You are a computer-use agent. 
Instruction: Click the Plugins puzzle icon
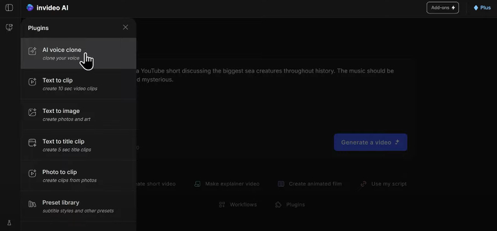[x=279, y=205]
